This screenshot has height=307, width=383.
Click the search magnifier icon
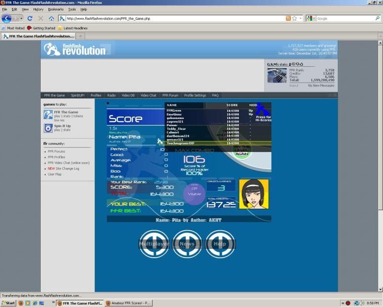377,18
